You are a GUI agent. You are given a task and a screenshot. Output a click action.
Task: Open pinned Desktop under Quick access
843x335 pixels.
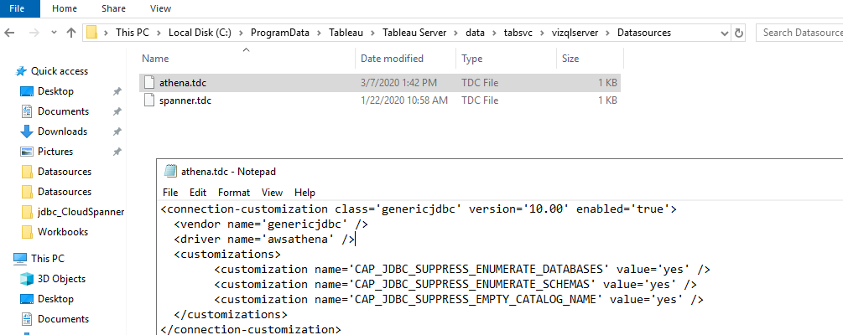tap(55, 91)
